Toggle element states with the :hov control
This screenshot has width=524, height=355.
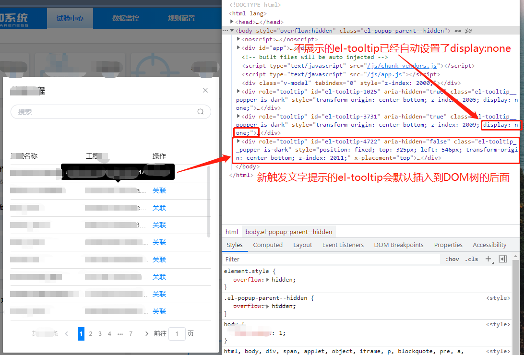pyautogui.click(x=452, y=259)
